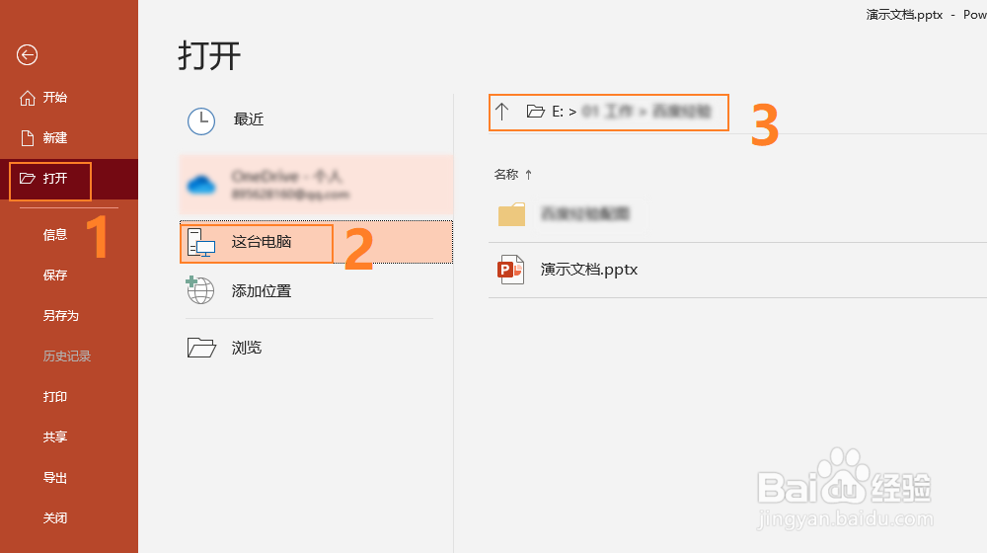Sort by 名称 column header

pos(506,175)
